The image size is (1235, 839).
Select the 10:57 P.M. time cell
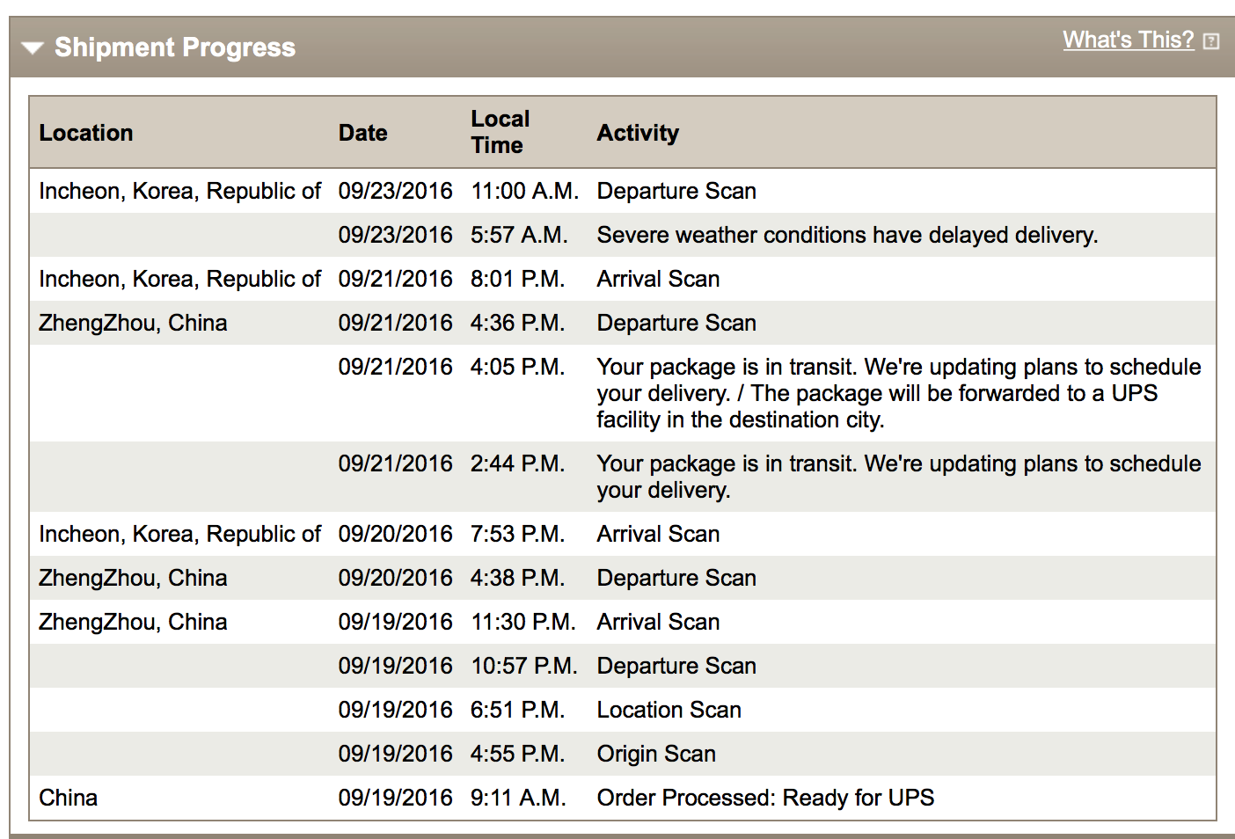[523, 666]
